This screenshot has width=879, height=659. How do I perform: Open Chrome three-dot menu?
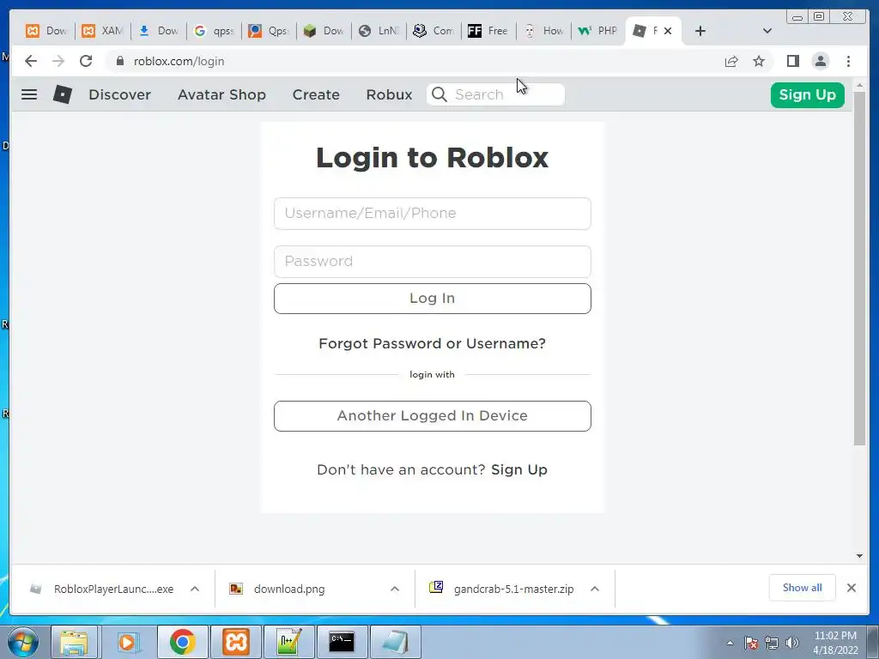[848, 61]
